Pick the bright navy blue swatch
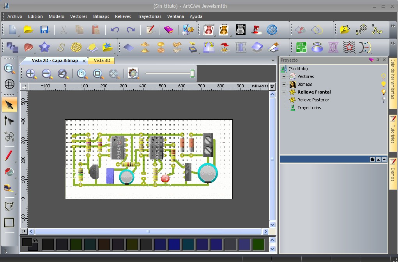The image size is (398, 262). click(x=174, y=244)
